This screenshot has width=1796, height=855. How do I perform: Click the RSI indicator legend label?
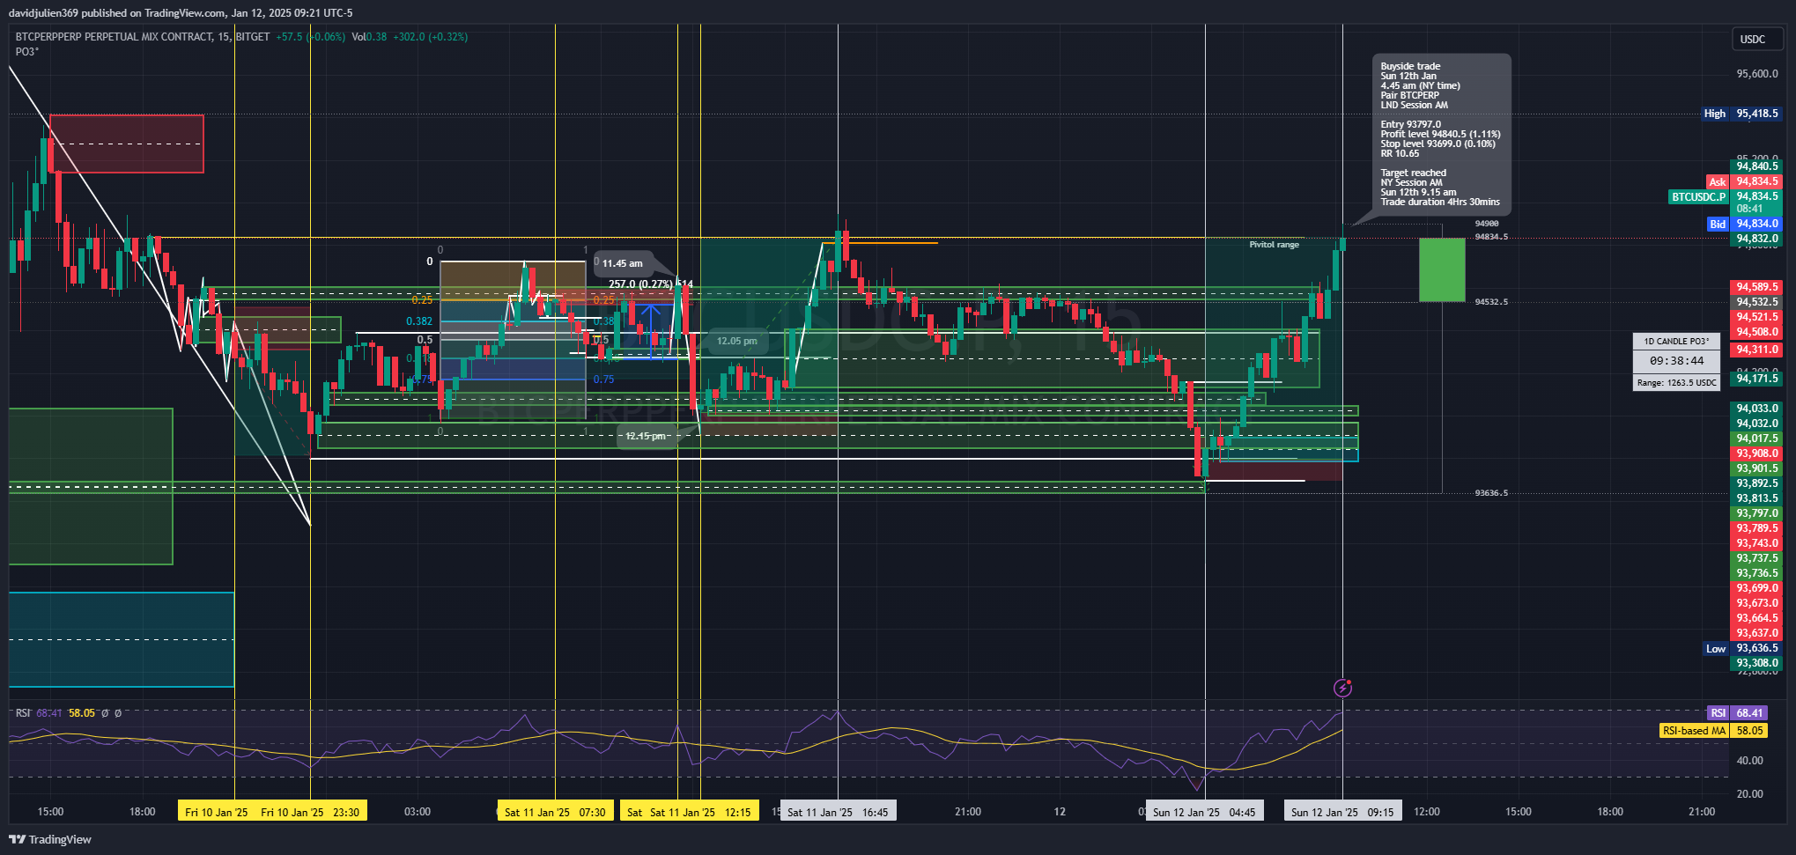pos(23,713)
